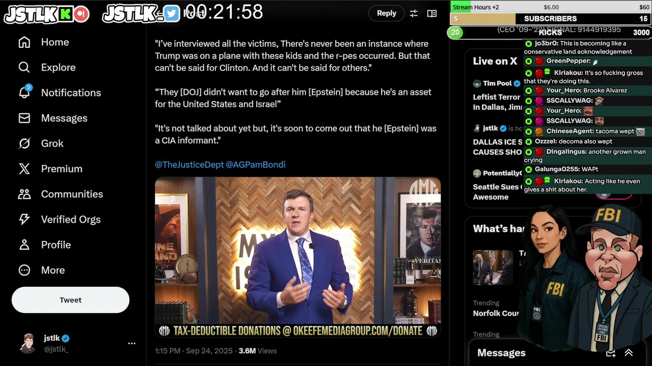Click post timestamp 1:15 PM Sep 24, 2025
This screenshot has width=652, height=366.
[194, 351]
